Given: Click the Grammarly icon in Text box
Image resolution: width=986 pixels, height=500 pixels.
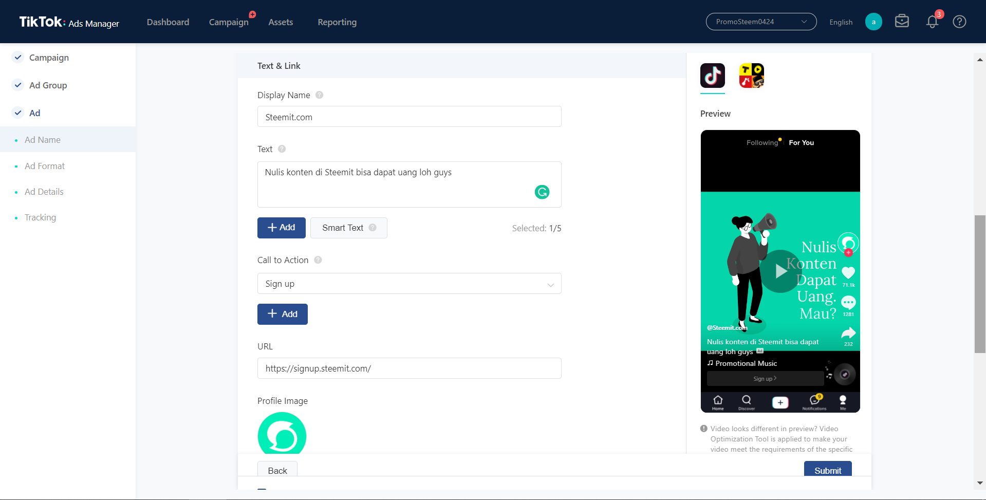Looking at the screenshot, I should [542, 192].
